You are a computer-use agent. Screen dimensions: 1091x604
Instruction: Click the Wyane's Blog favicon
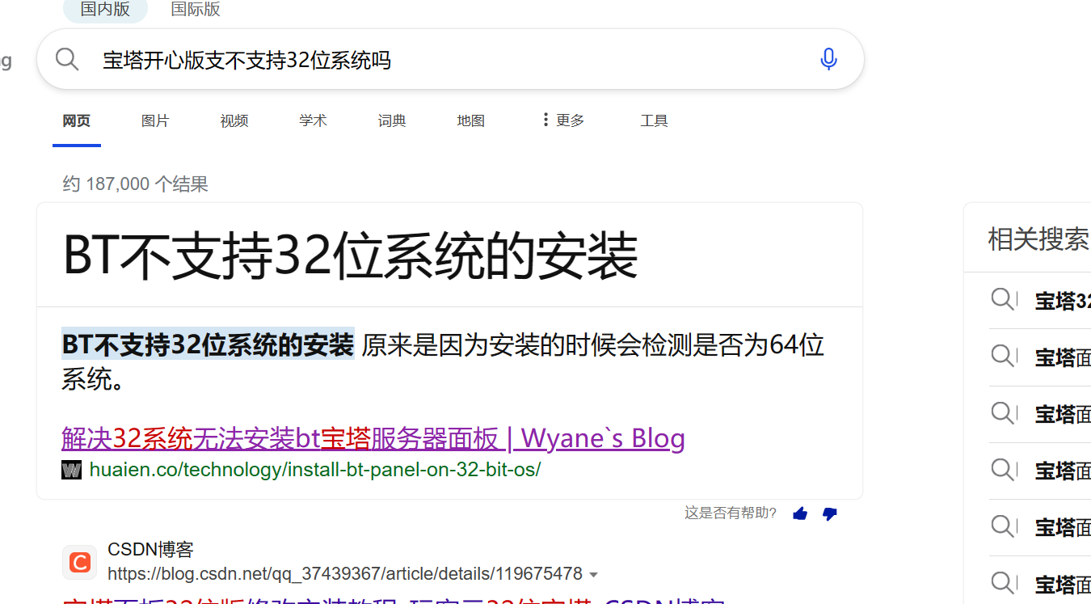click(x=71, y=469)
